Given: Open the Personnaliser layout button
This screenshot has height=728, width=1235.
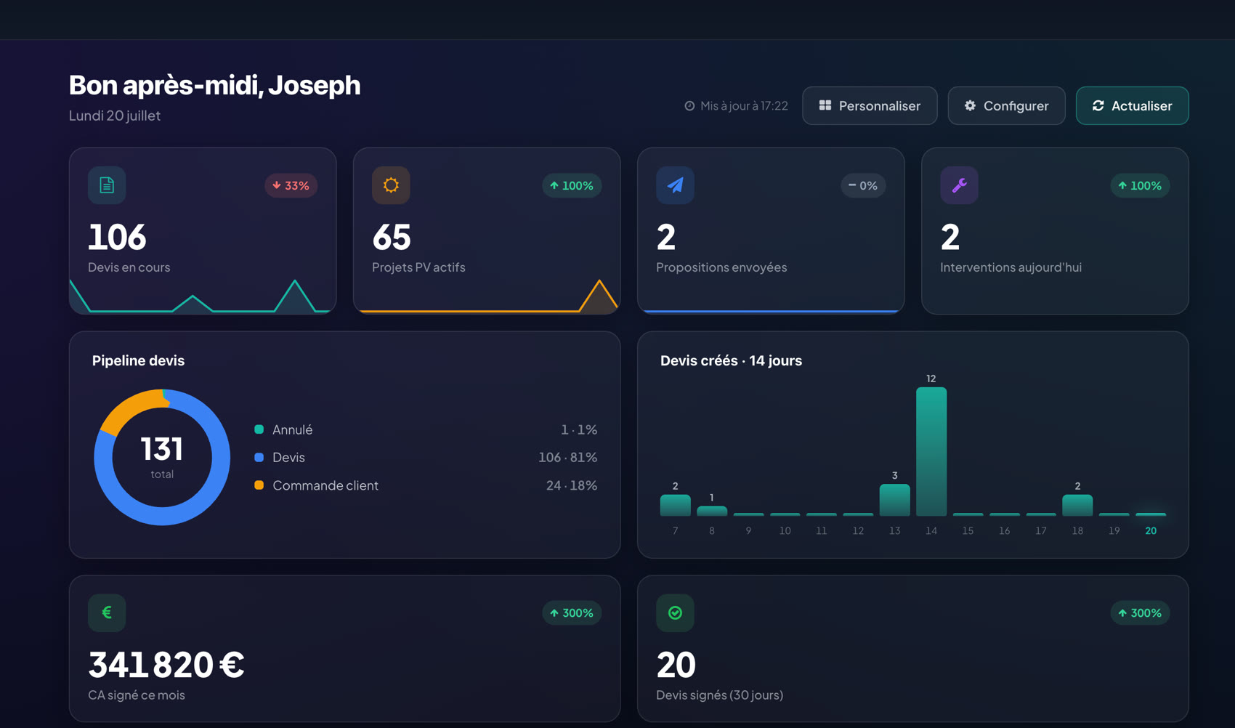Looking at the screenshot, I should [x=870, y=106].
